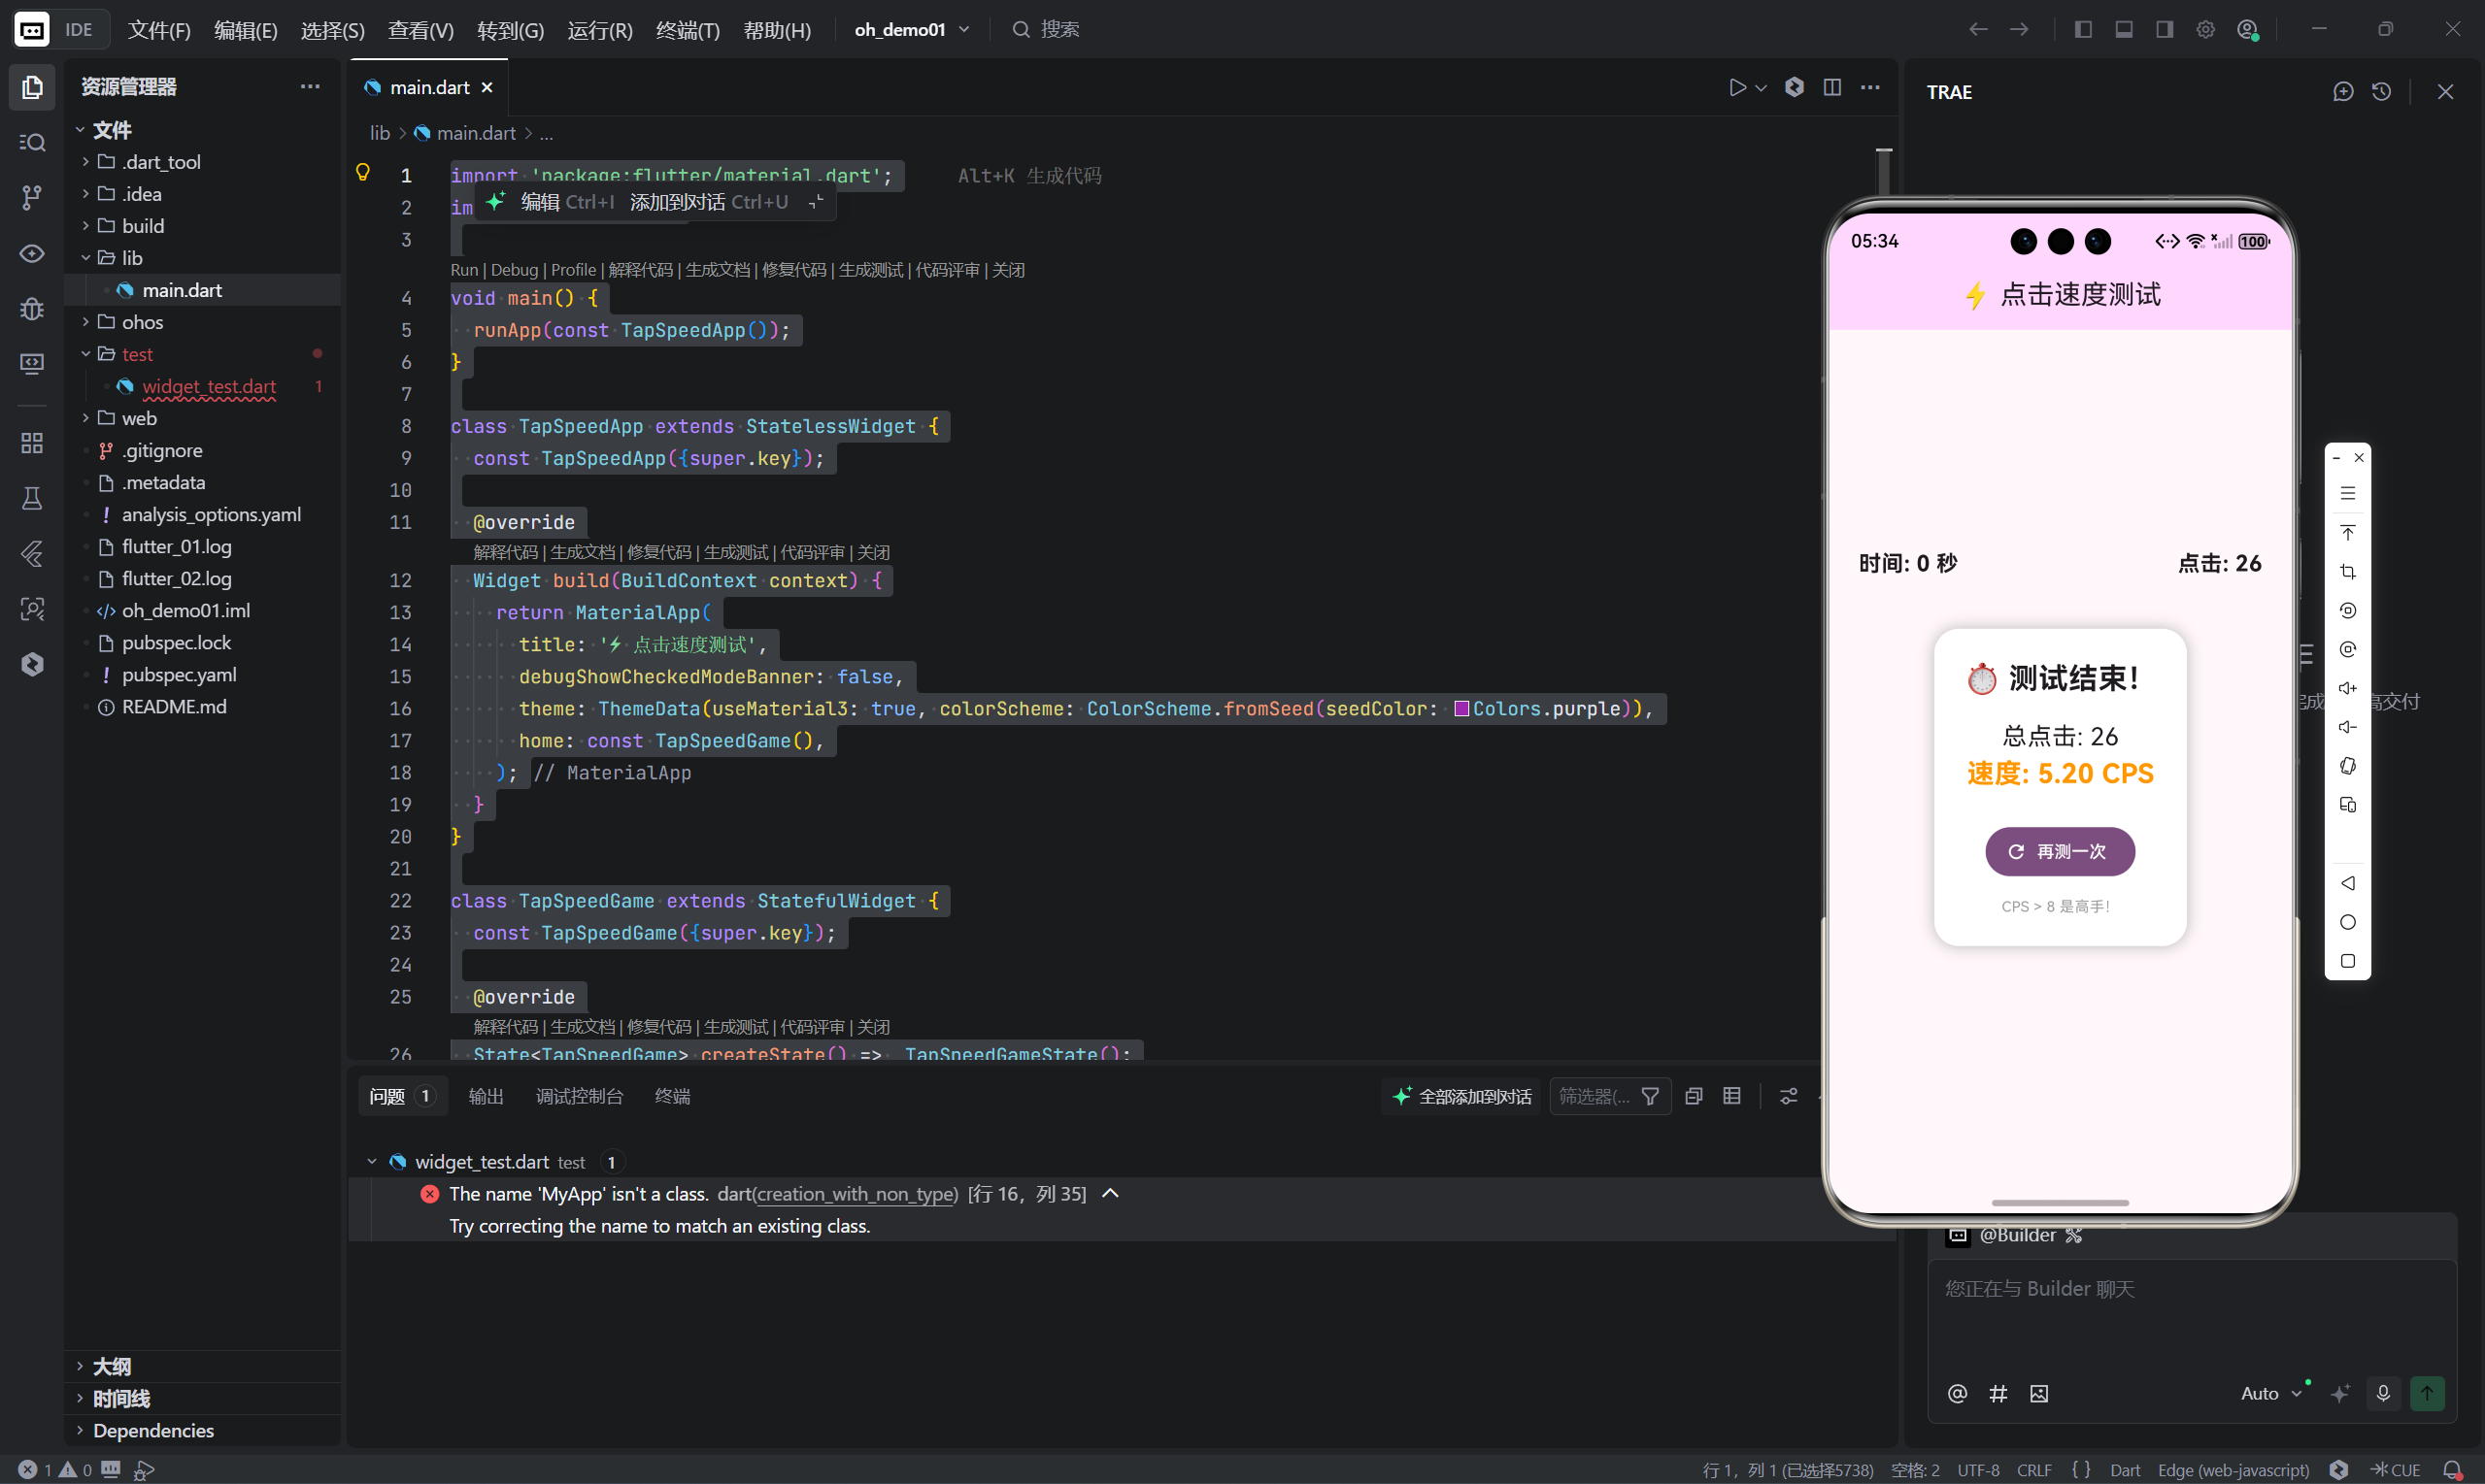Open the Extensions grid icon
Screen dimensions: 2485x1484
[32, 443]
